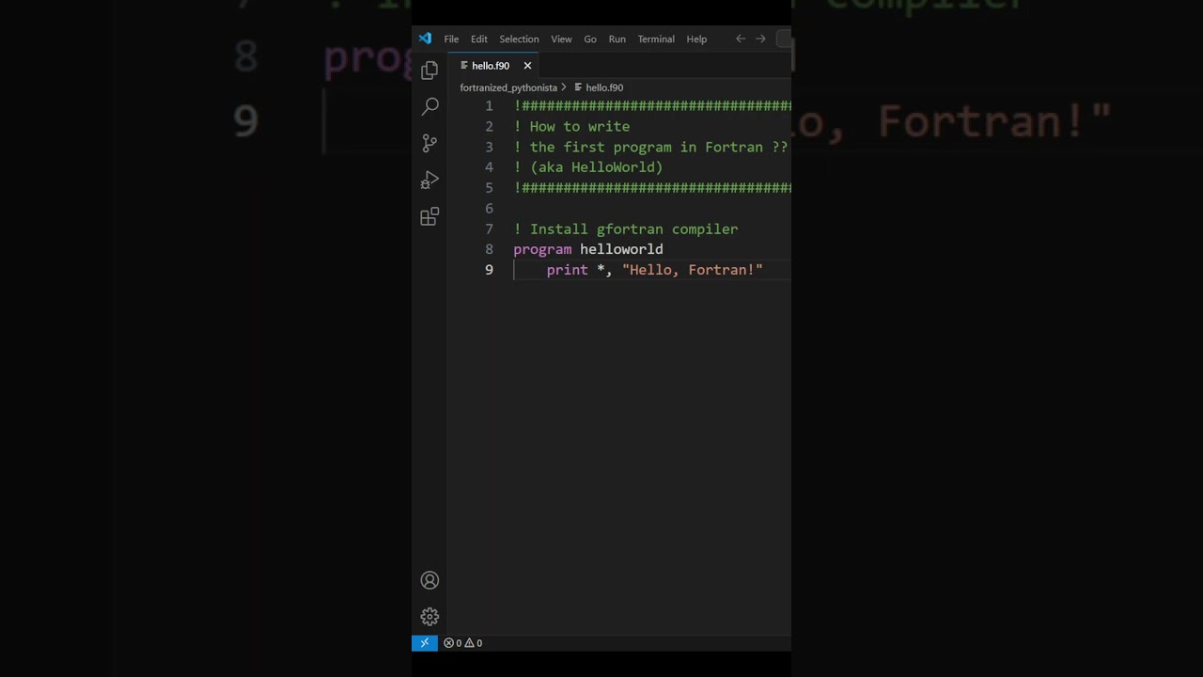Open the Terminal menu
Screen dimensions: 1203x677
656,39
